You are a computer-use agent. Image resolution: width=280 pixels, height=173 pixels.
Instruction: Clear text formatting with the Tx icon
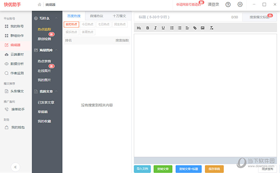point(211,28)
